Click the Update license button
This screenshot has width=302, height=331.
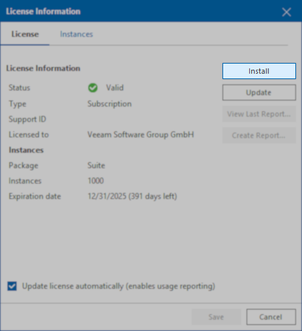[259, 92]
